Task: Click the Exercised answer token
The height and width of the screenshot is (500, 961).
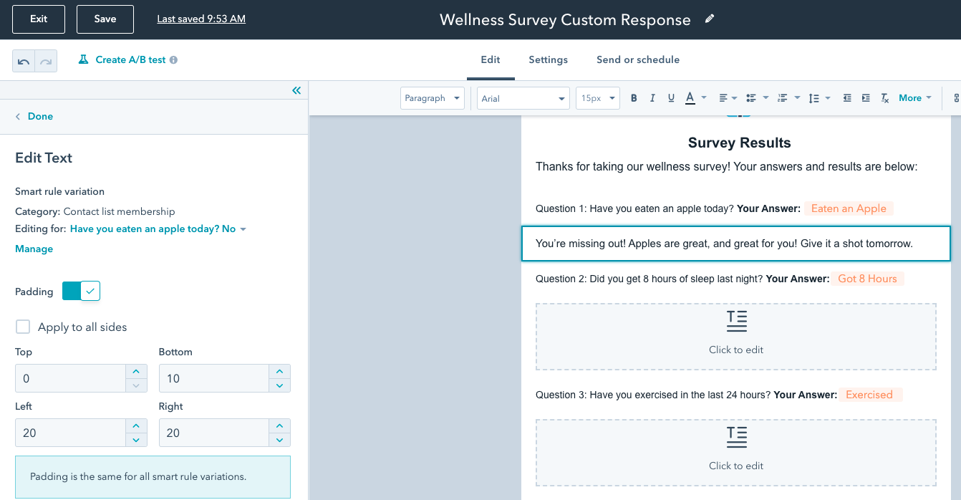Action: [x=869, y=395]
